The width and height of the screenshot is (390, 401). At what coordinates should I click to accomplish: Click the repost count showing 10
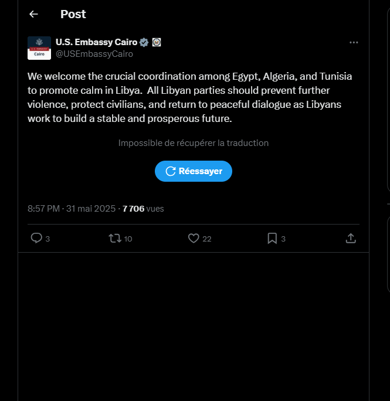(128, 239)
